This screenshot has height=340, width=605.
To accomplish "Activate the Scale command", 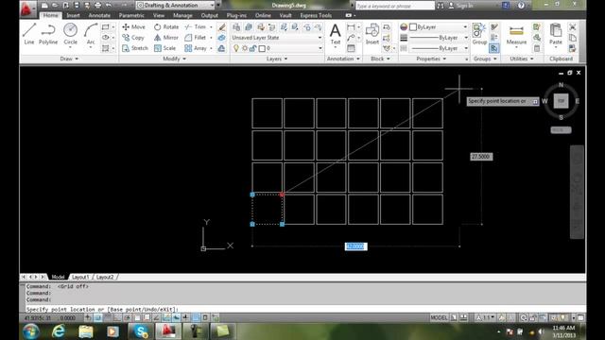I will tap(165, 48).
